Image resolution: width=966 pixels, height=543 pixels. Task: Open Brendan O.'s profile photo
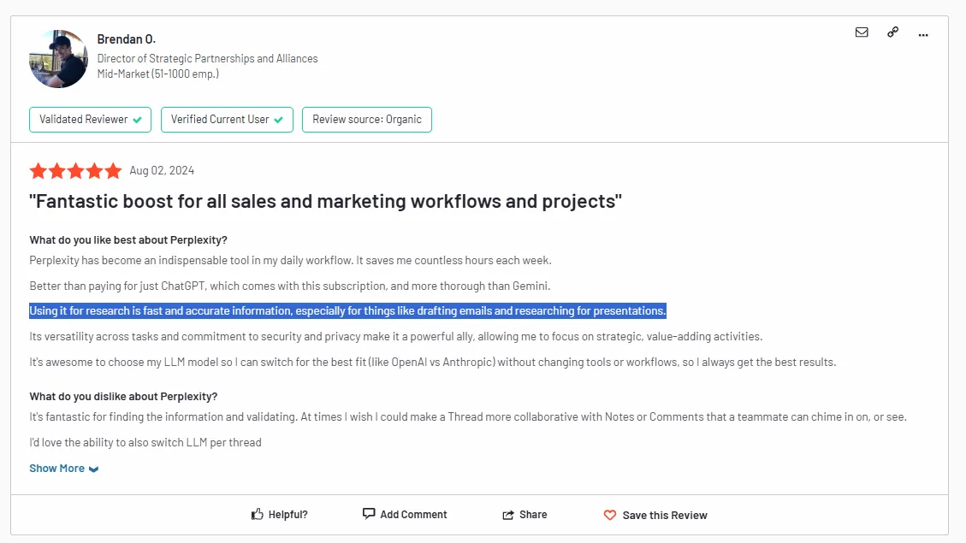[58, 59]
